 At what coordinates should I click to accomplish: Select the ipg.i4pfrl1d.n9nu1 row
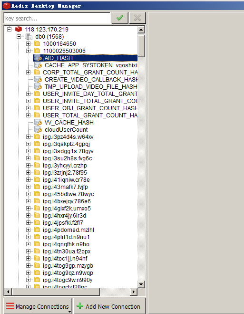(66, 237)
